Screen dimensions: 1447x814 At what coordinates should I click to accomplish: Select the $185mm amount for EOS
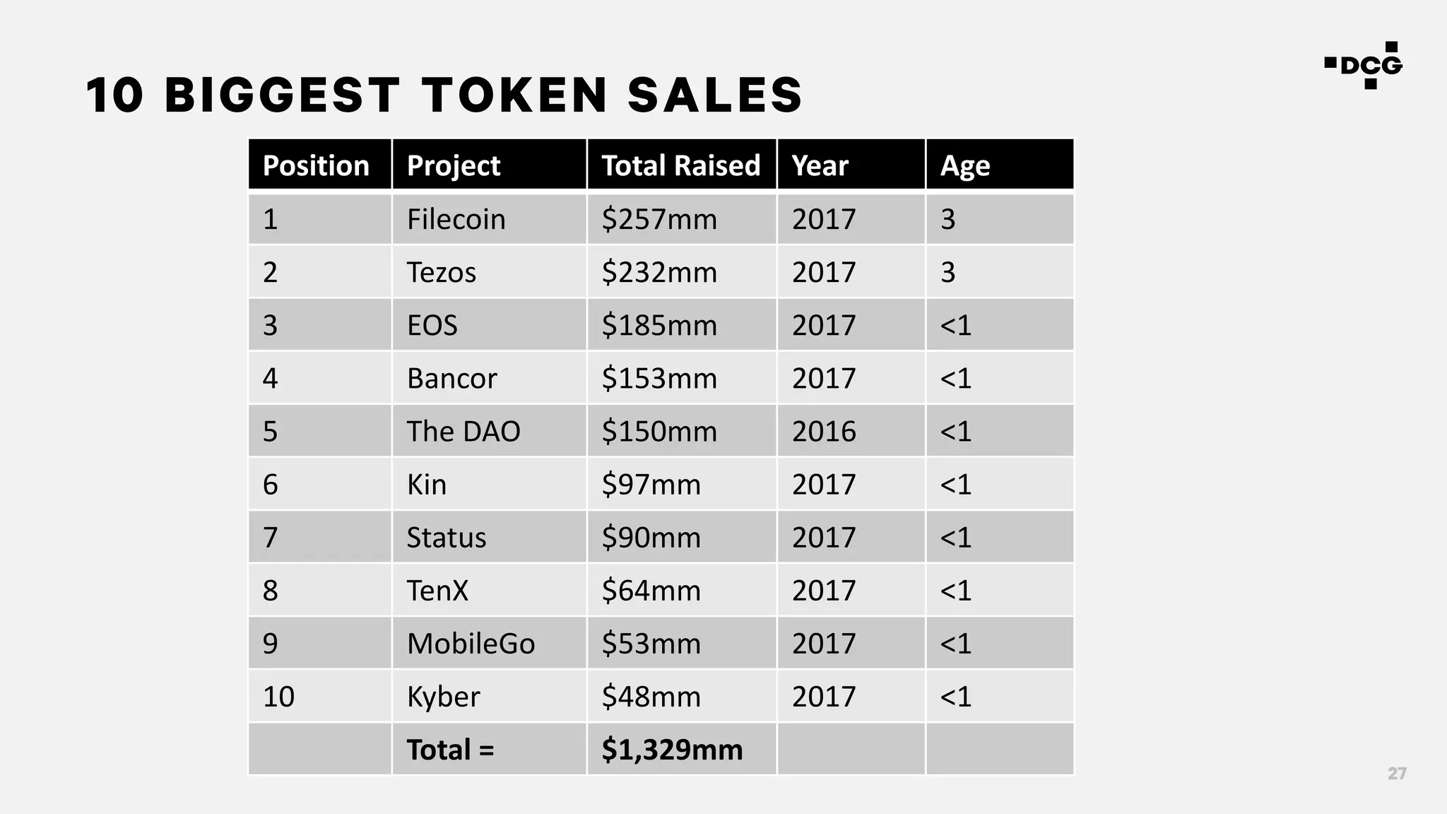coord(682,325)
